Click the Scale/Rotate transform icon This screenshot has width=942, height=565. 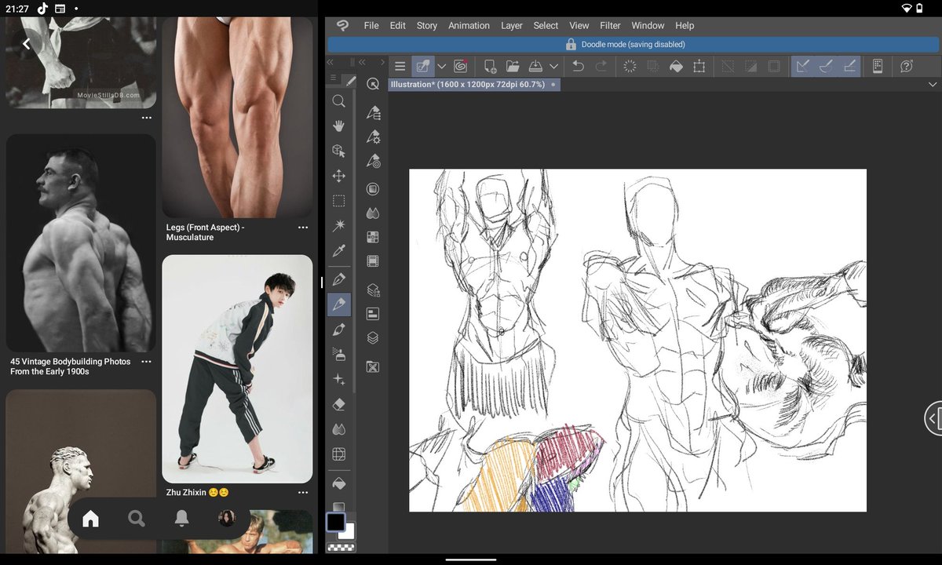pyautogui.click(x=699, y=67)
